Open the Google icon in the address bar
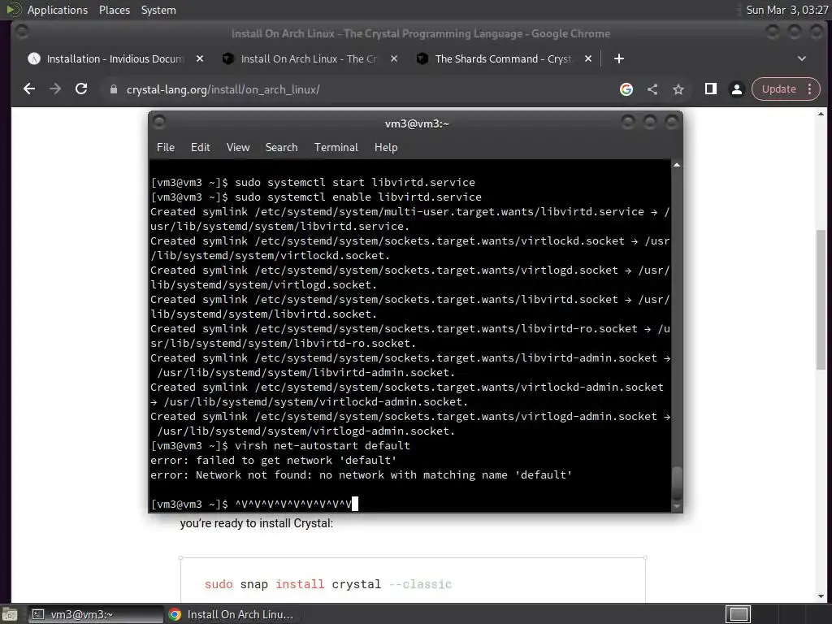Screen dimensions: 832x624 (626, 89)
